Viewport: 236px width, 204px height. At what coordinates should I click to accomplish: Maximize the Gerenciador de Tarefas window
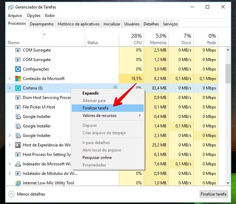(207, 7)
